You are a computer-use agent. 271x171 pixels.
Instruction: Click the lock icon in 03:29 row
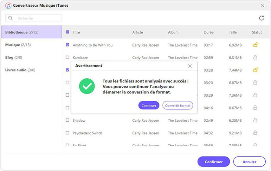(x=255, y=95)
